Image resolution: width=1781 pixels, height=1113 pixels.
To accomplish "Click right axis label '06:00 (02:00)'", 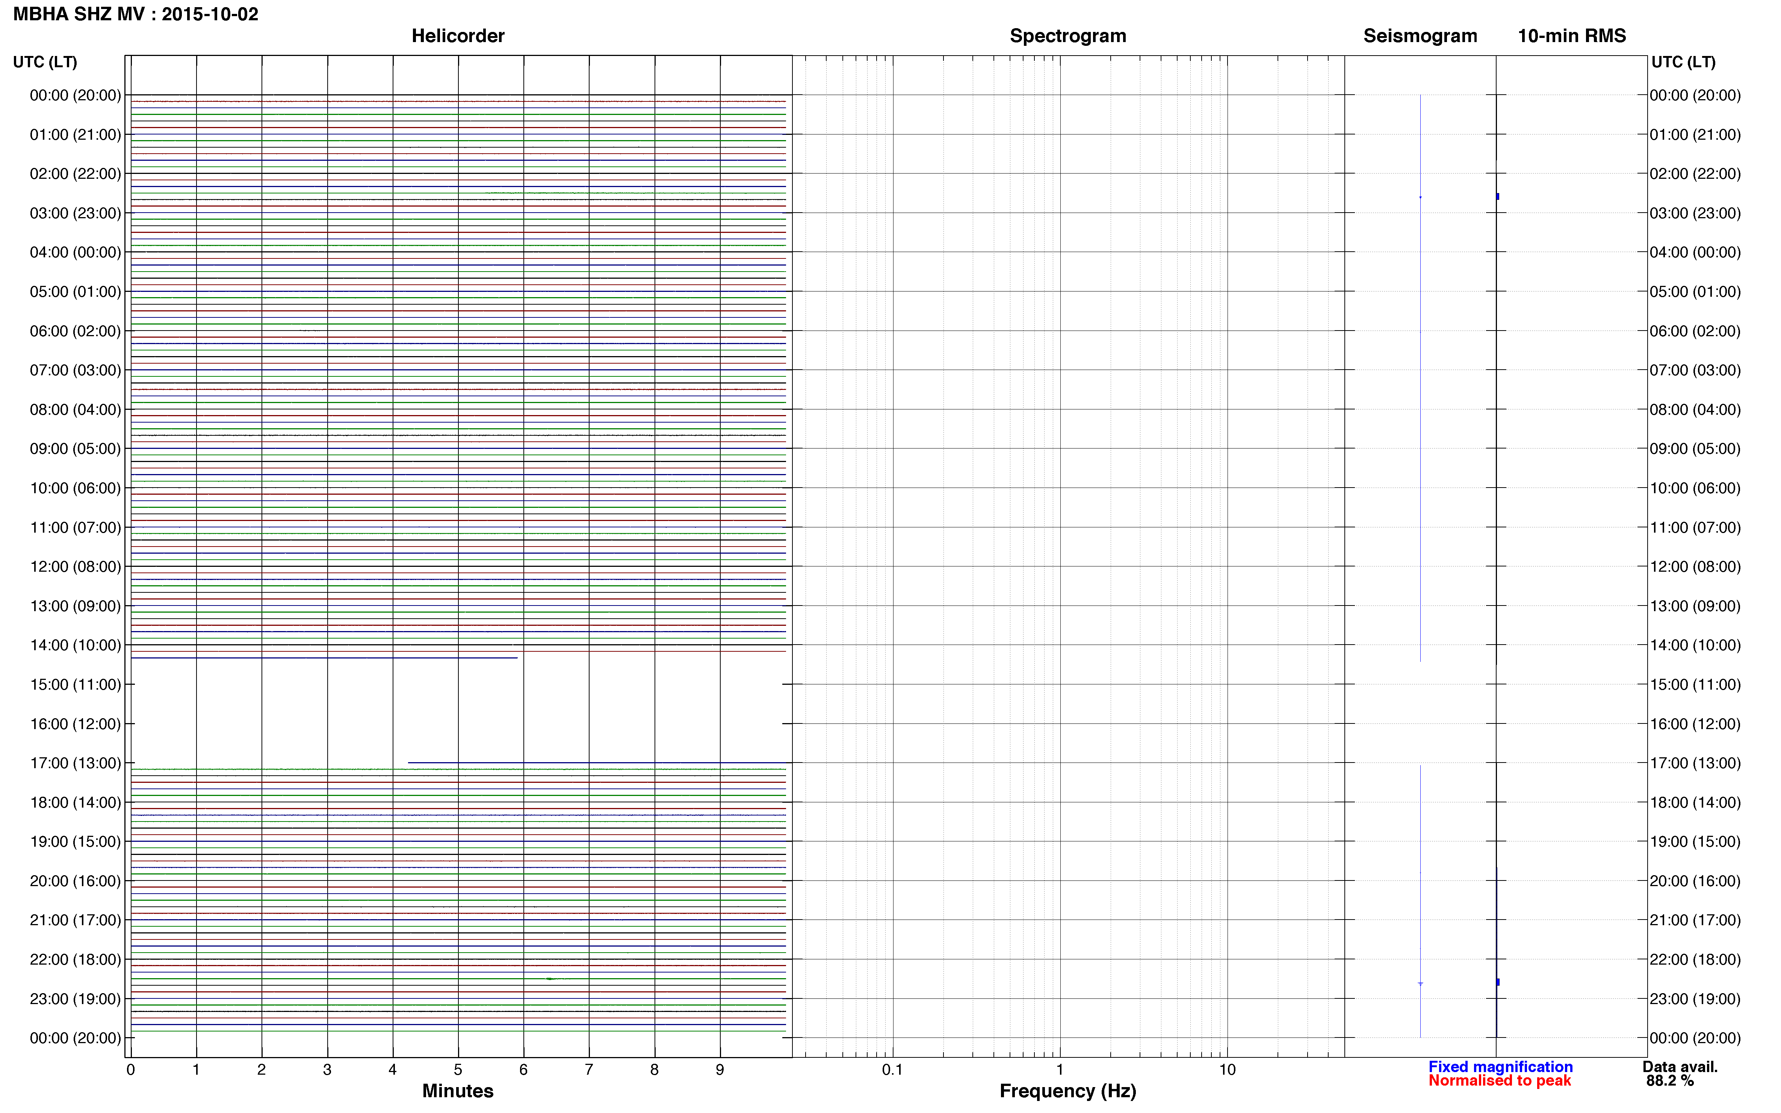I will pos(1696,331).
